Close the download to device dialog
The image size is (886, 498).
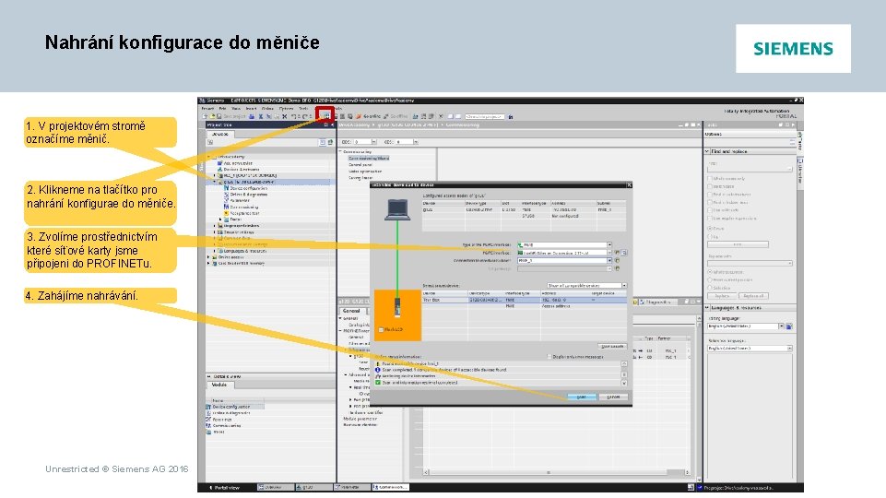(629, 184)
